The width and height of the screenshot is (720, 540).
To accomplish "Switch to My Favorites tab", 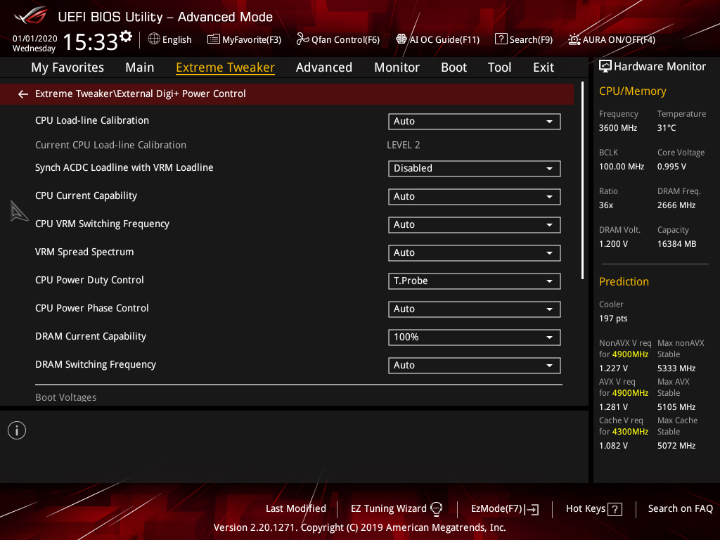I will tap(67, 67).
